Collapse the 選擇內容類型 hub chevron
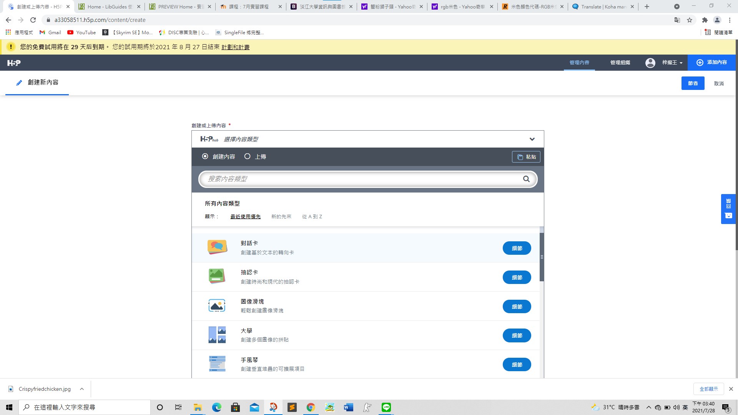The height and width of the screenshot is (415, 738). pyautogui.click(x=532, y=139)
